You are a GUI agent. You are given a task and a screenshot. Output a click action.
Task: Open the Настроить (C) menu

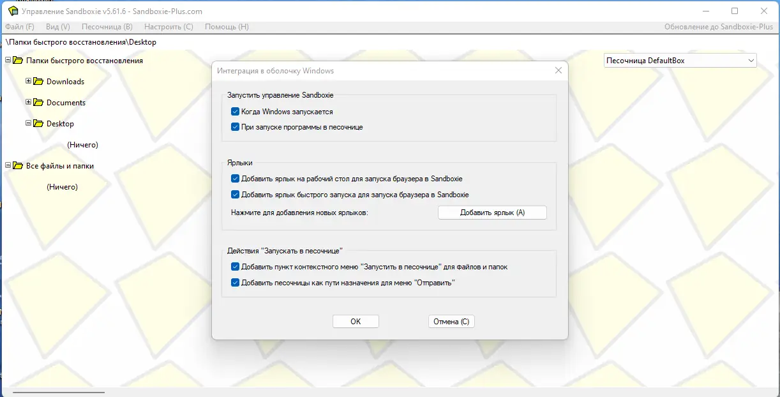click(169, 27)
